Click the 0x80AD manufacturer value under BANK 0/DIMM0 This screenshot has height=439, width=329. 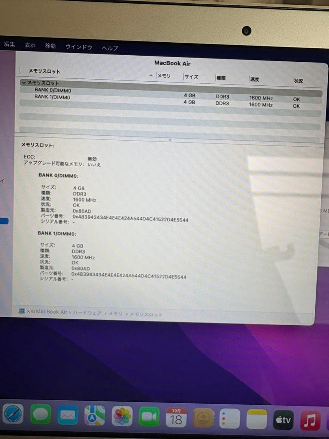pos(82,211)
